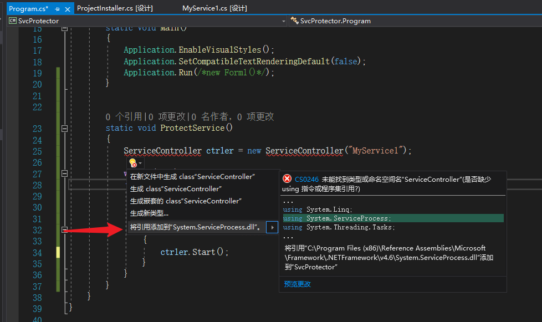Expand submenu arrow for System.ServiceProcess.dll reference
The width and height of the screenshot is (542, 322).
[272, 227]
